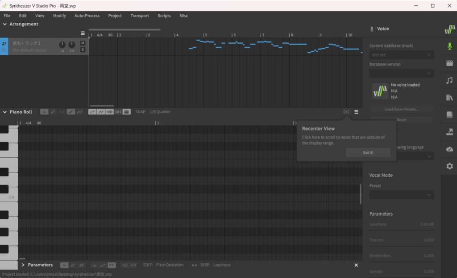This screenshot has width=457, height=278.
Task: Select the direct pitch edit tool in Piano Roll
Action: tap(71, 112)
